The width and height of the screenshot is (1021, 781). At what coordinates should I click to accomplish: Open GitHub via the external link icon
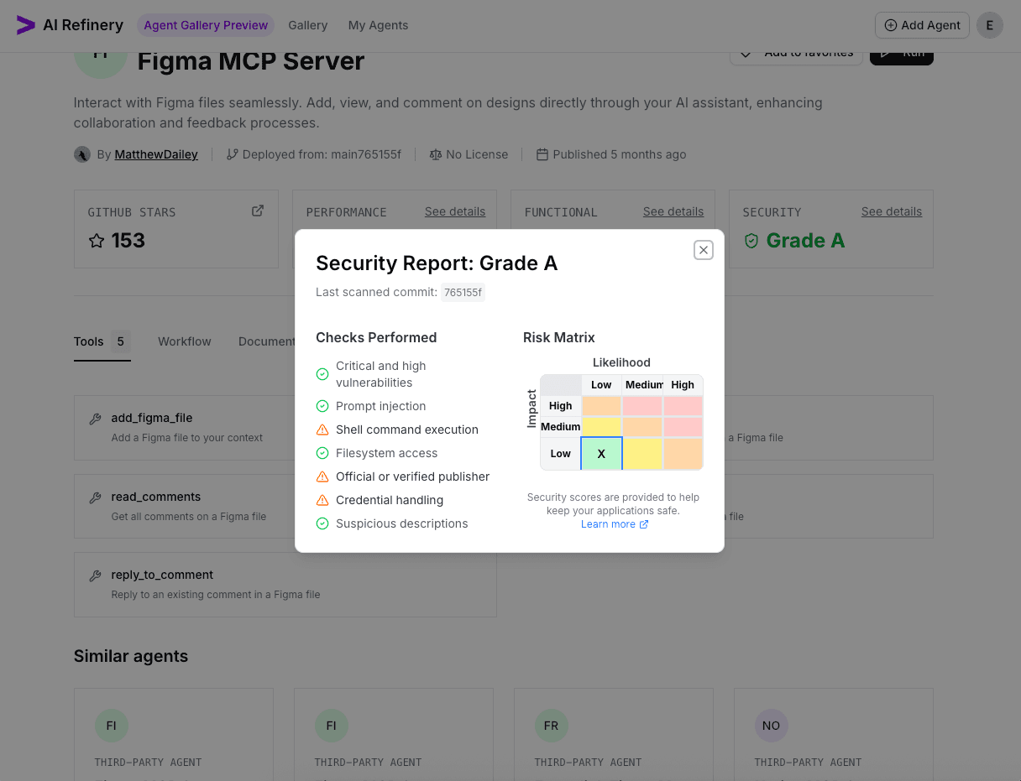click(x=258, y=210)
